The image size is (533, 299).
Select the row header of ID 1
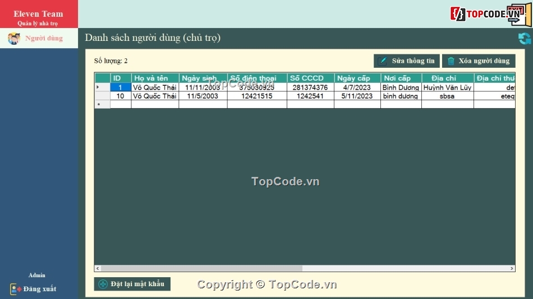pos(102,87)
